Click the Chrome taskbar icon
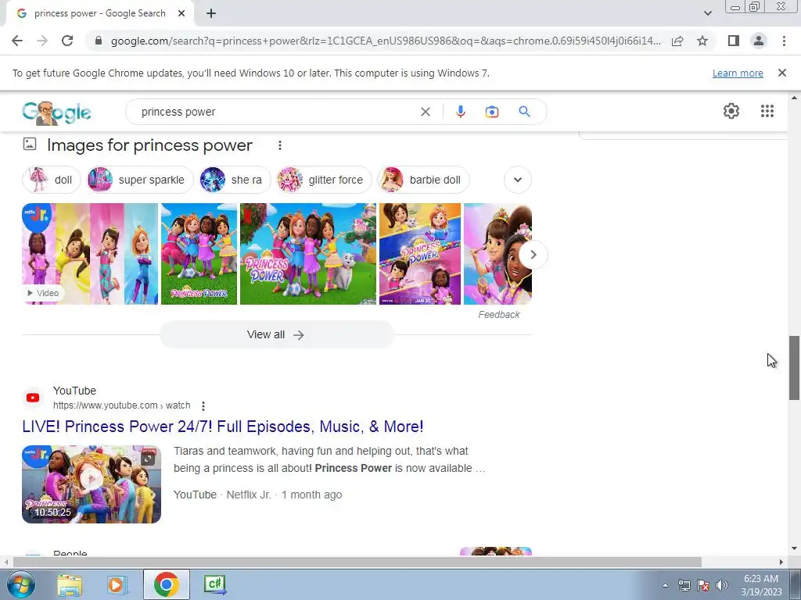801x600 pixels. (167, 584)
